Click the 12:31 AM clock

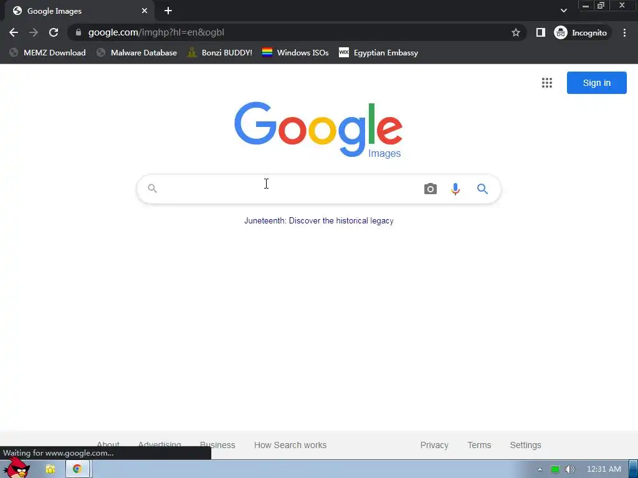point(604,469)
